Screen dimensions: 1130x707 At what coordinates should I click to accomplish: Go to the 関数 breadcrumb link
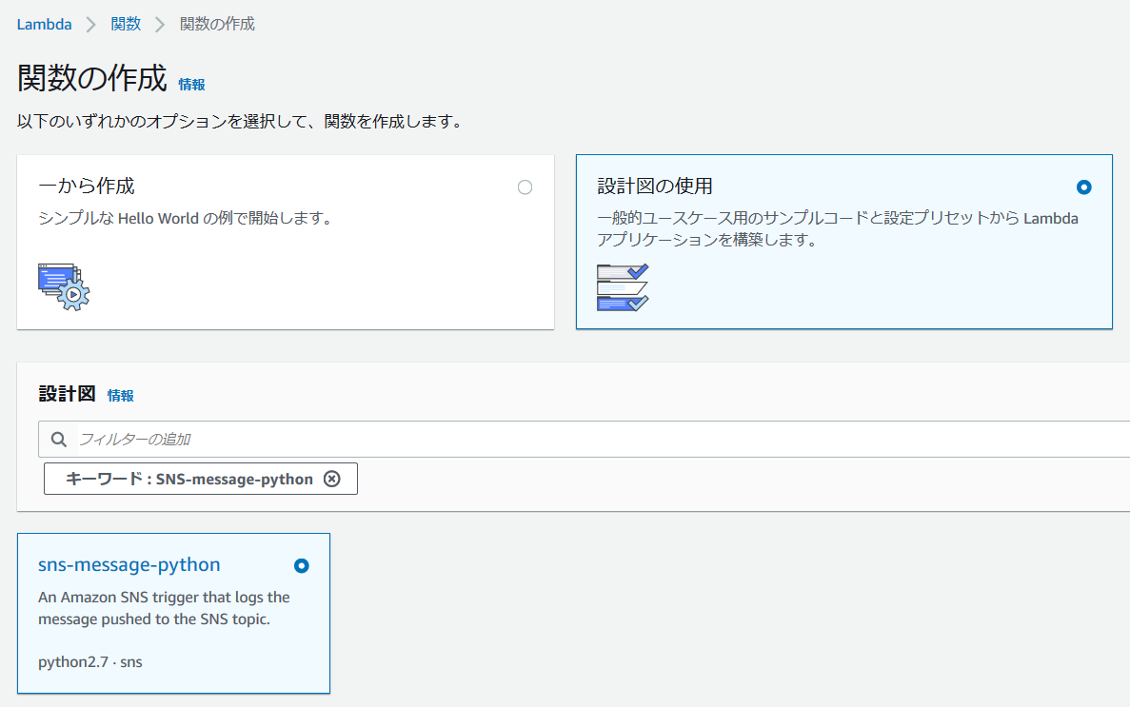point(126,25)
